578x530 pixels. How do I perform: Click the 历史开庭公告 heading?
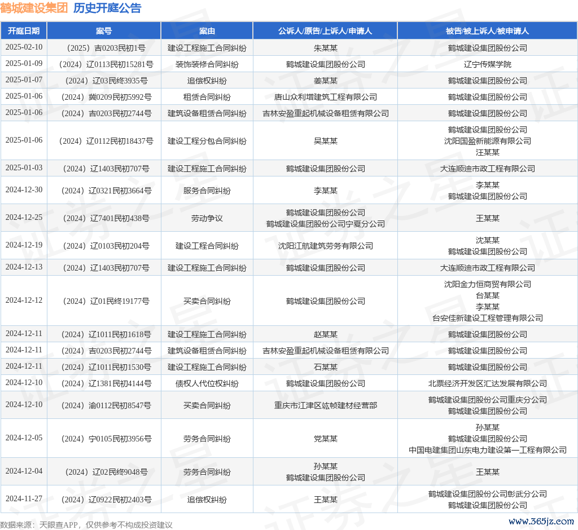107,8
